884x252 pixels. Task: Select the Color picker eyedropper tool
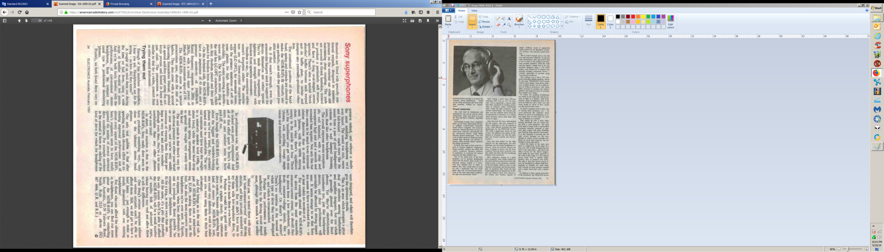503,25
